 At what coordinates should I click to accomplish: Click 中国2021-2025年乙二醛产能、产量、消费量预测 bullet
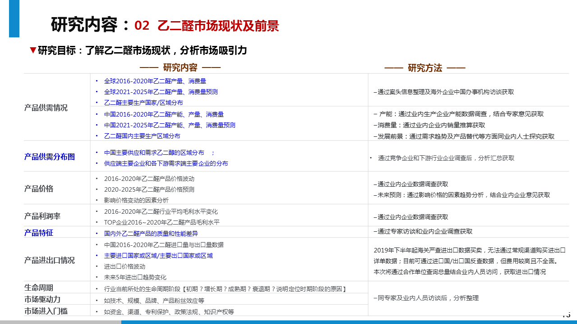point(169,125)
